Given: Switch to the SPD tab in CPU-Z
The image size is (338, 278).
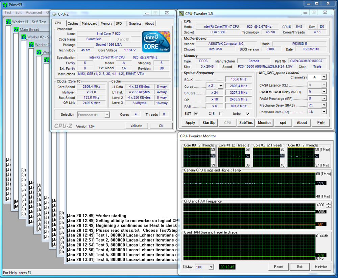Looking at the screenshot, I should (119, 24).
